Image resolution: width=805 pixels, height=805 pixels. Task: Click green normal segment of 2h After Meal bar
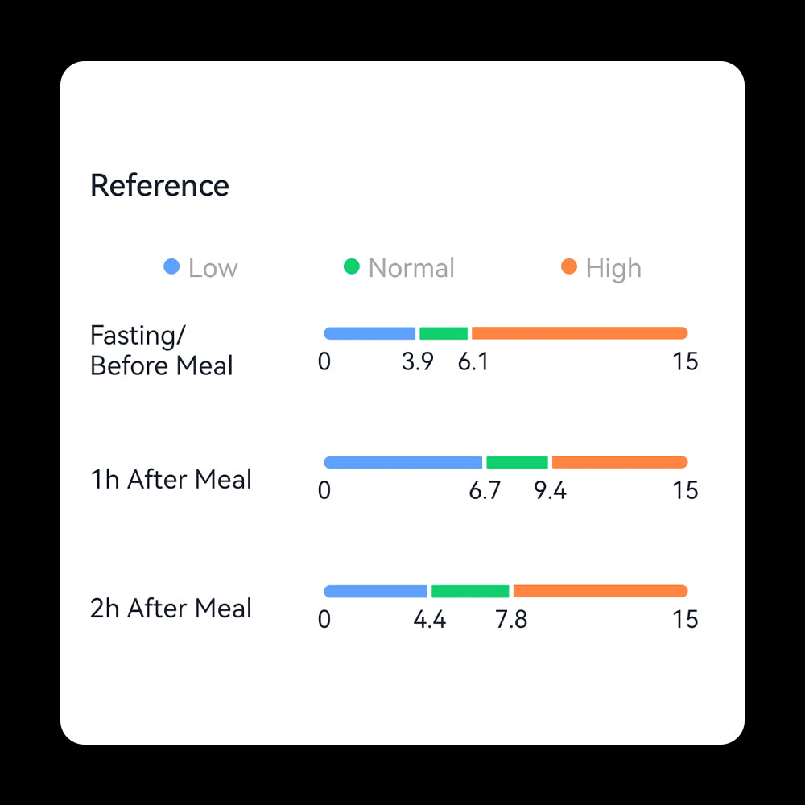(470, 591)
